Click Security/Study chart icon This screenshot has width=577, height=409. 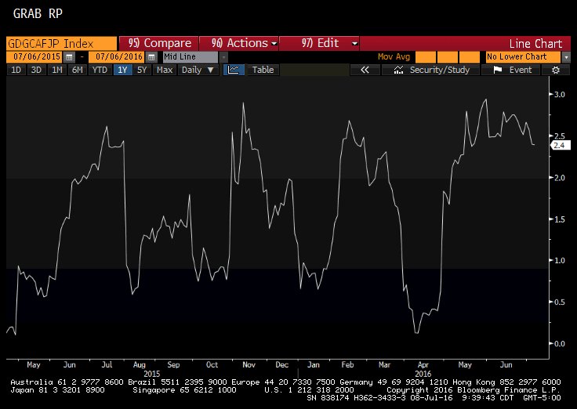pyautogui.click(x=398, y=70)
